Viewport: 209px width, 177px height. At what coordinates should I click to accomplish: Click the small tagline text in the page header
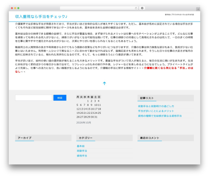click(x=179, y=15)
